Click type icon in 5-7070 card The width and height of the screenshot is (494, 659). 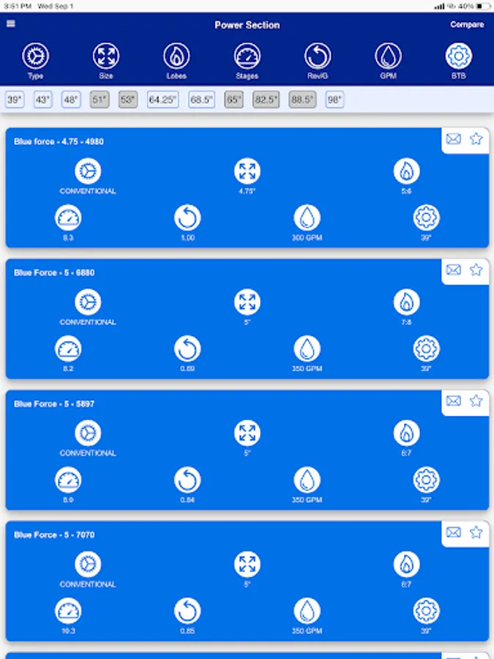(88, 565)
